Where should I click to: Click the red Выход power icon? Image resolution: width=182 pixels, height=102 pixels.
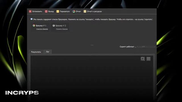point(46,11)
